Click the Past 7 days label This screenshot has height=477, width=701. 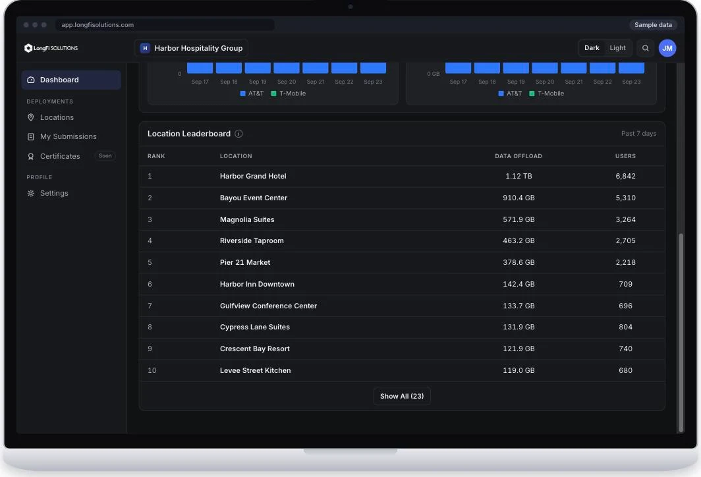(638, 134)
